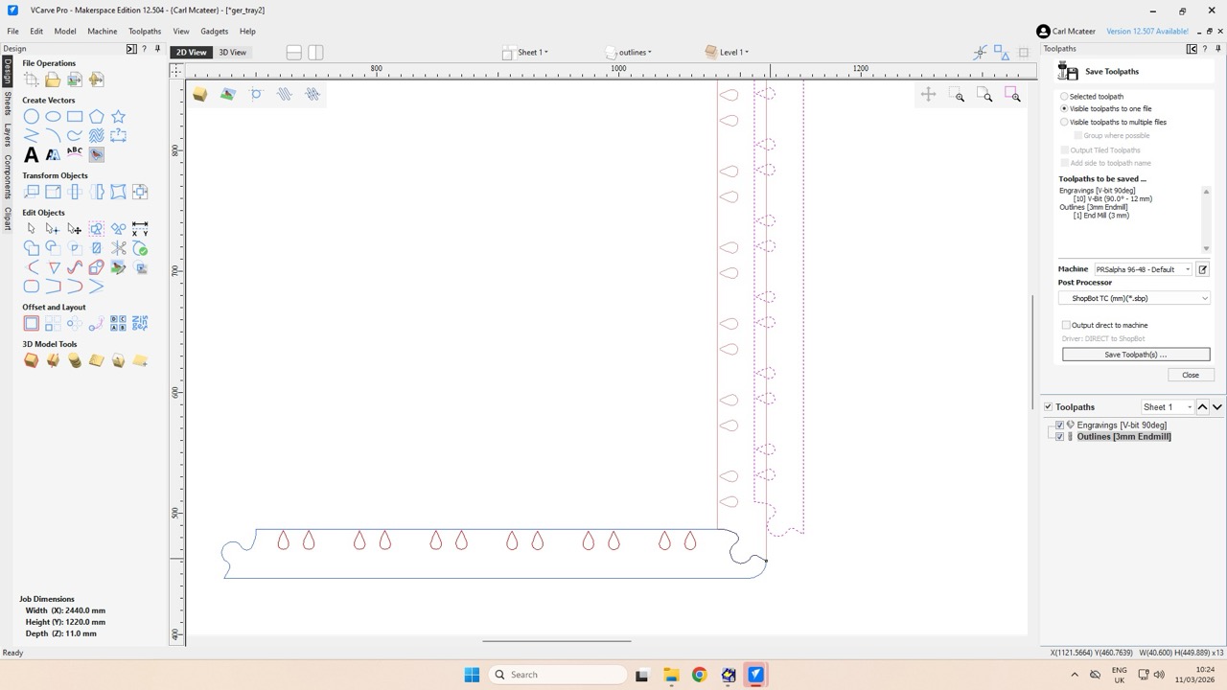Open the Gadgets menu

pos(215,32)
